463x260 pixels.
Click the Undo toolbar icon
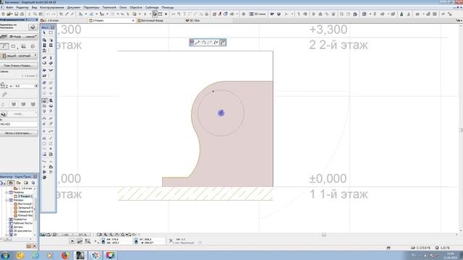[x=48, y=14]
